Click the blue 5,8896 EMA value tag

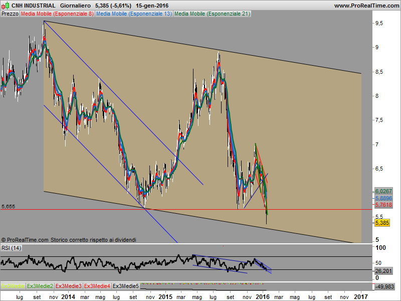pyautogui.click(x=383, y=198)
